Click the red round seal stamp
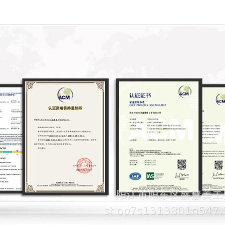The image size is (225, 225). coord(84,166)
